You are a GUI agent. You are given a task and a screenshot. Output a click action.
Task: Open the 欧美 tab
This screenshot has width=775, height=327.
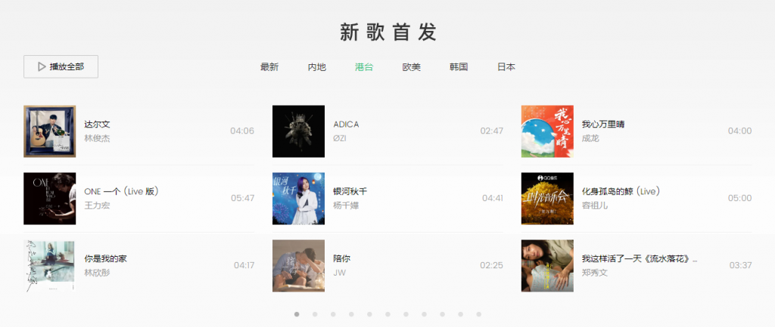pos(411,67)
